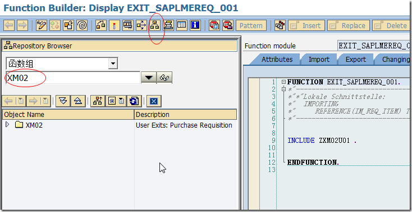Image resolution: width=412 pixels, height=212 pixels.
Task: Open the Other Object icon
Action: (x=68, y=25)
